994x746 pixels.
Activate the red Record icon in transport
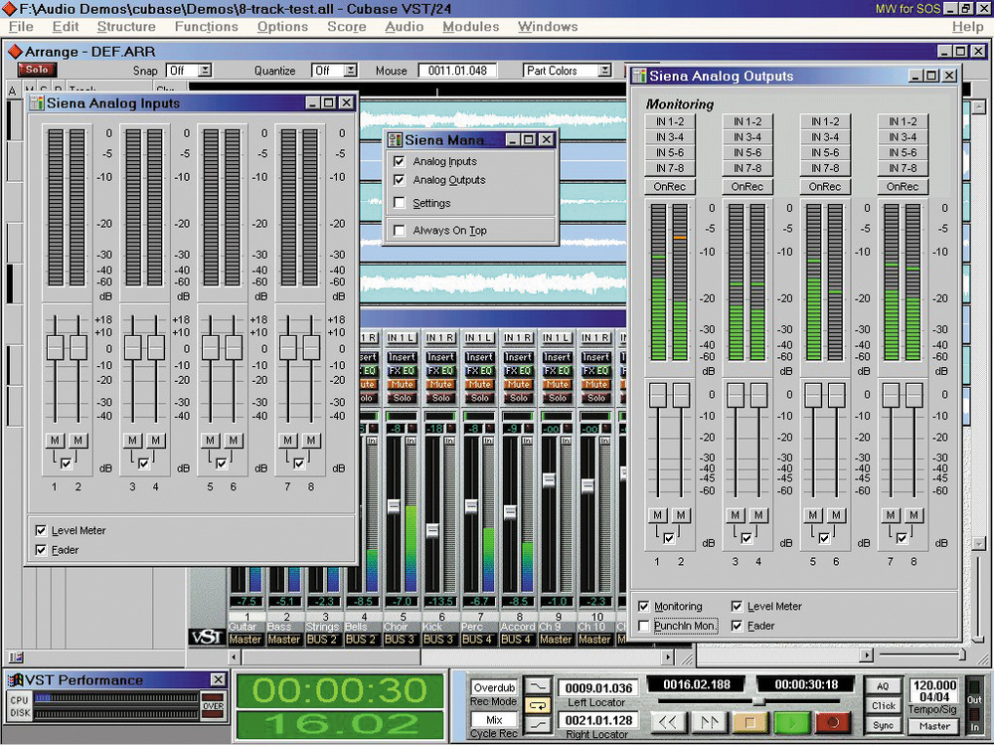click(x=833, y=722)
